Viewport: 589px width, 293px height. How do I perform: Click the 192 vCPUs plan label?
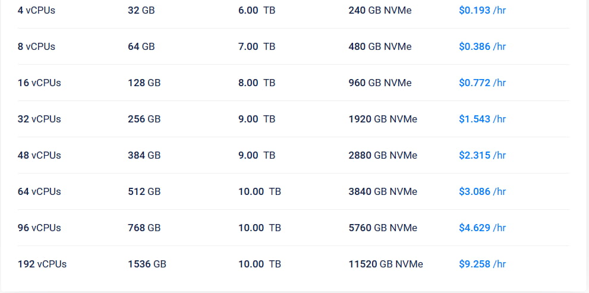[x=42, y=264]
